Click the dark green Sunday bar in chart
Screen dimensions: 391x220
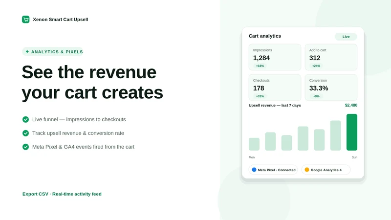tap(352, 132)
